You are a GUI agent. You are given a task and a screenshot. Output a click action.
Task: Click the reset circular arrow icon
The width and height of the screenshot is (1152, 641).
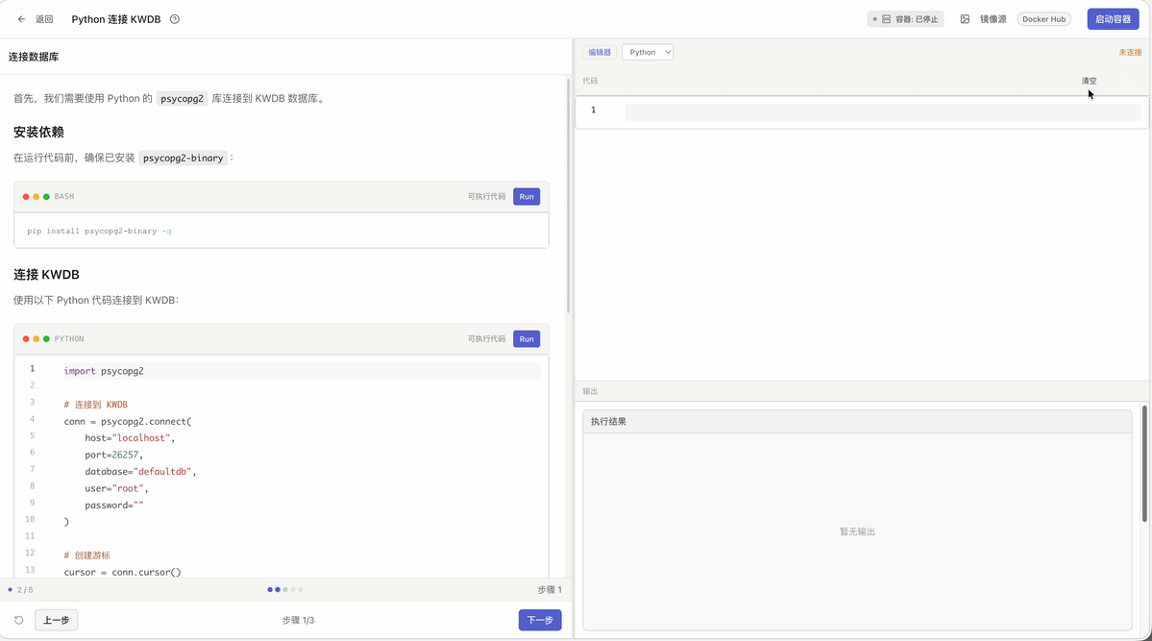pyautogui.click(x=19, y=621)
